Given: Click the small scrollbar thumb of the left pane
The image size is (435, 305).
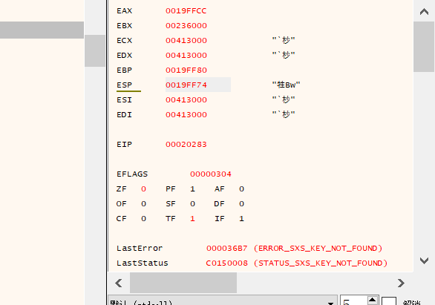Looking at the screenshot, I should click(95, 50).
